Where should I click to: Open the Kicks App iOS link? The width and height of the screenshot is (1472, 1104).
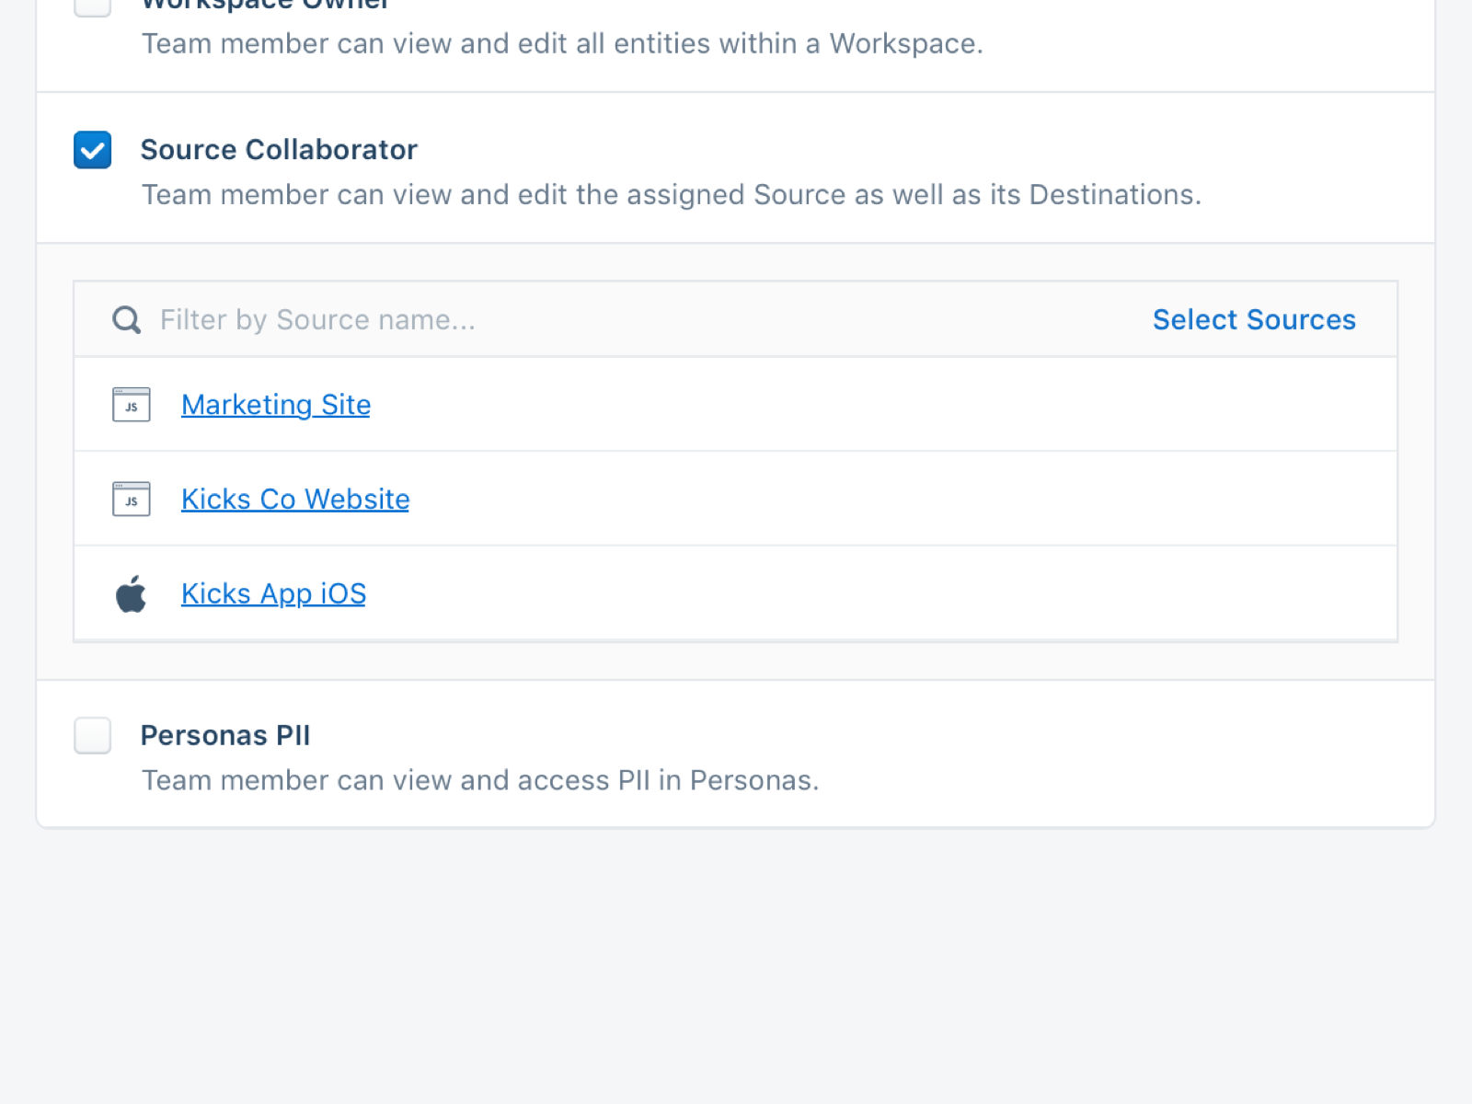pyautogui.click(x=273, y=594)
